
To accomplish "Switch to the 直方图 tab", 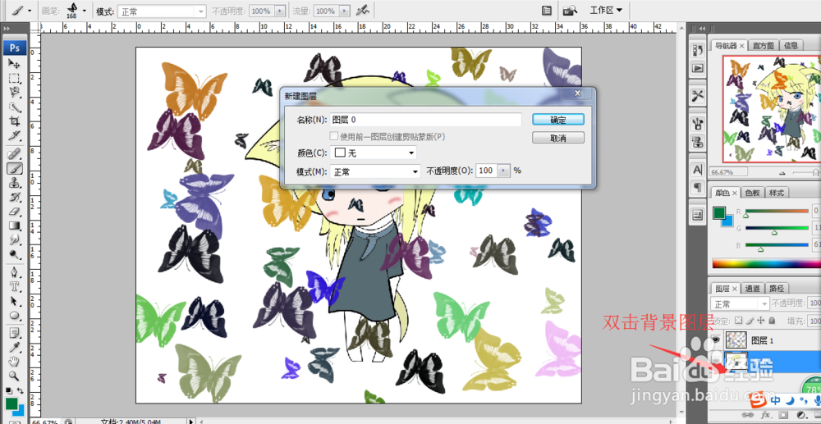I will pyautogui.click(x=764, y=46).
